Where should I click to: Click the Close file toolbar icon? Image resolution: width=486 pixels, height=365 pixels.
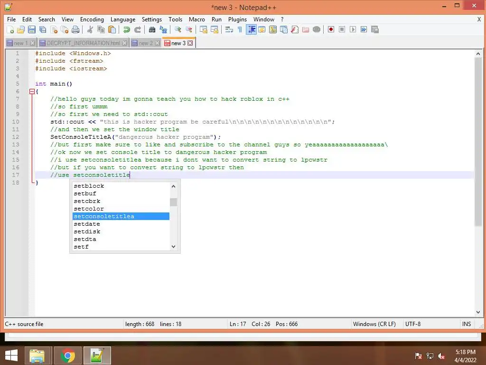point(54,29)
